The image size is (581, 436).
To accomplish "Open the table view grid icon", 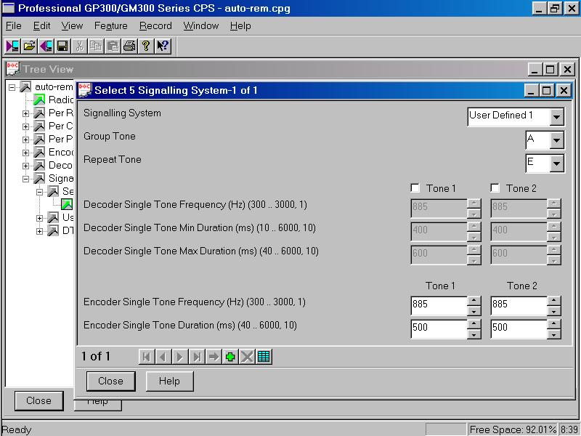I will (264, 357).
